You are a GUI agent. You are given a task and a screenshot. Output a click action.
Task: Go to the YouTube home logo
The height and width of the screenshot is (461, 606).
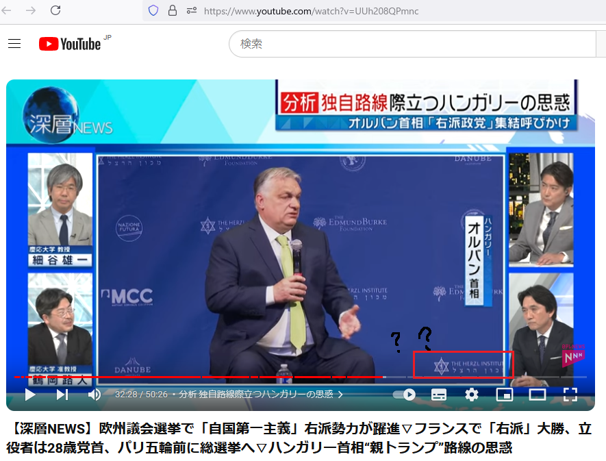click(x=70, y=44)
